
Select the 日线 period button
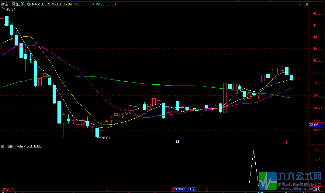point(316,189)
